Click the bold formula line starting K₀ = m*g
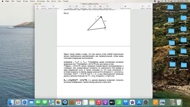 tap(75, 80)
